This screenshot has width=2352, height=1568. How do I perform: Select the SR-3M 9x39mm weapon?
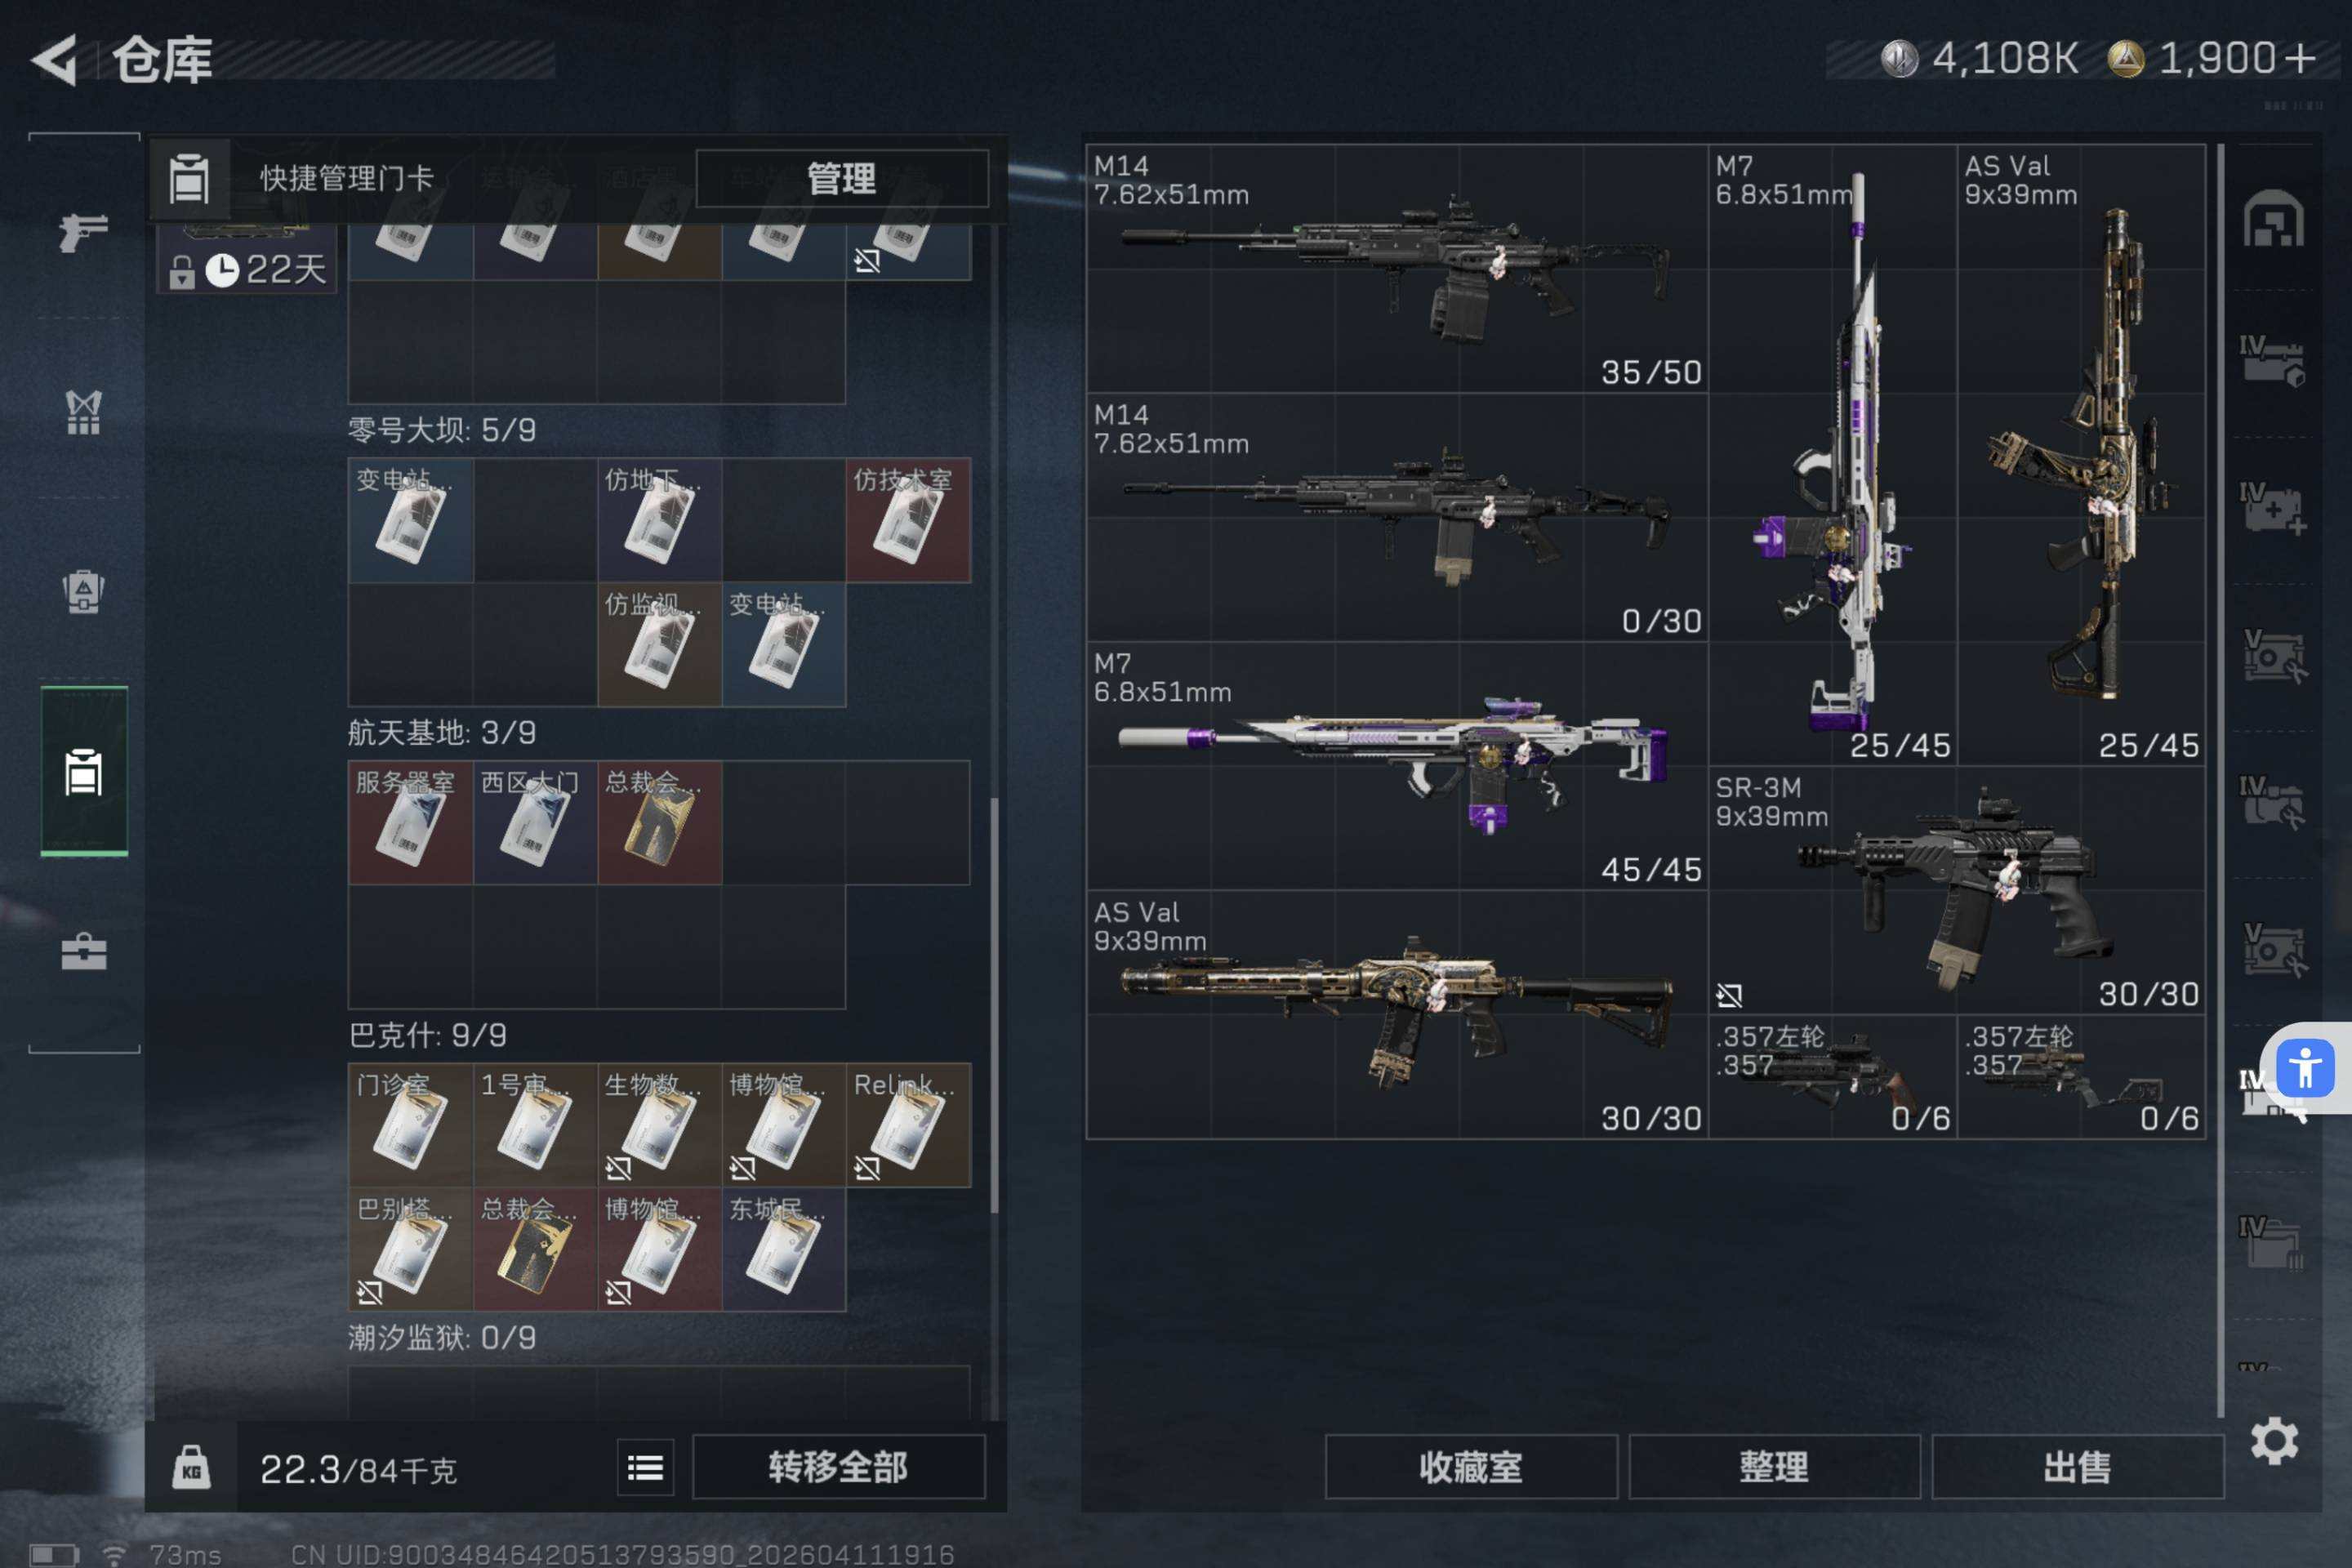point(1957,890)
